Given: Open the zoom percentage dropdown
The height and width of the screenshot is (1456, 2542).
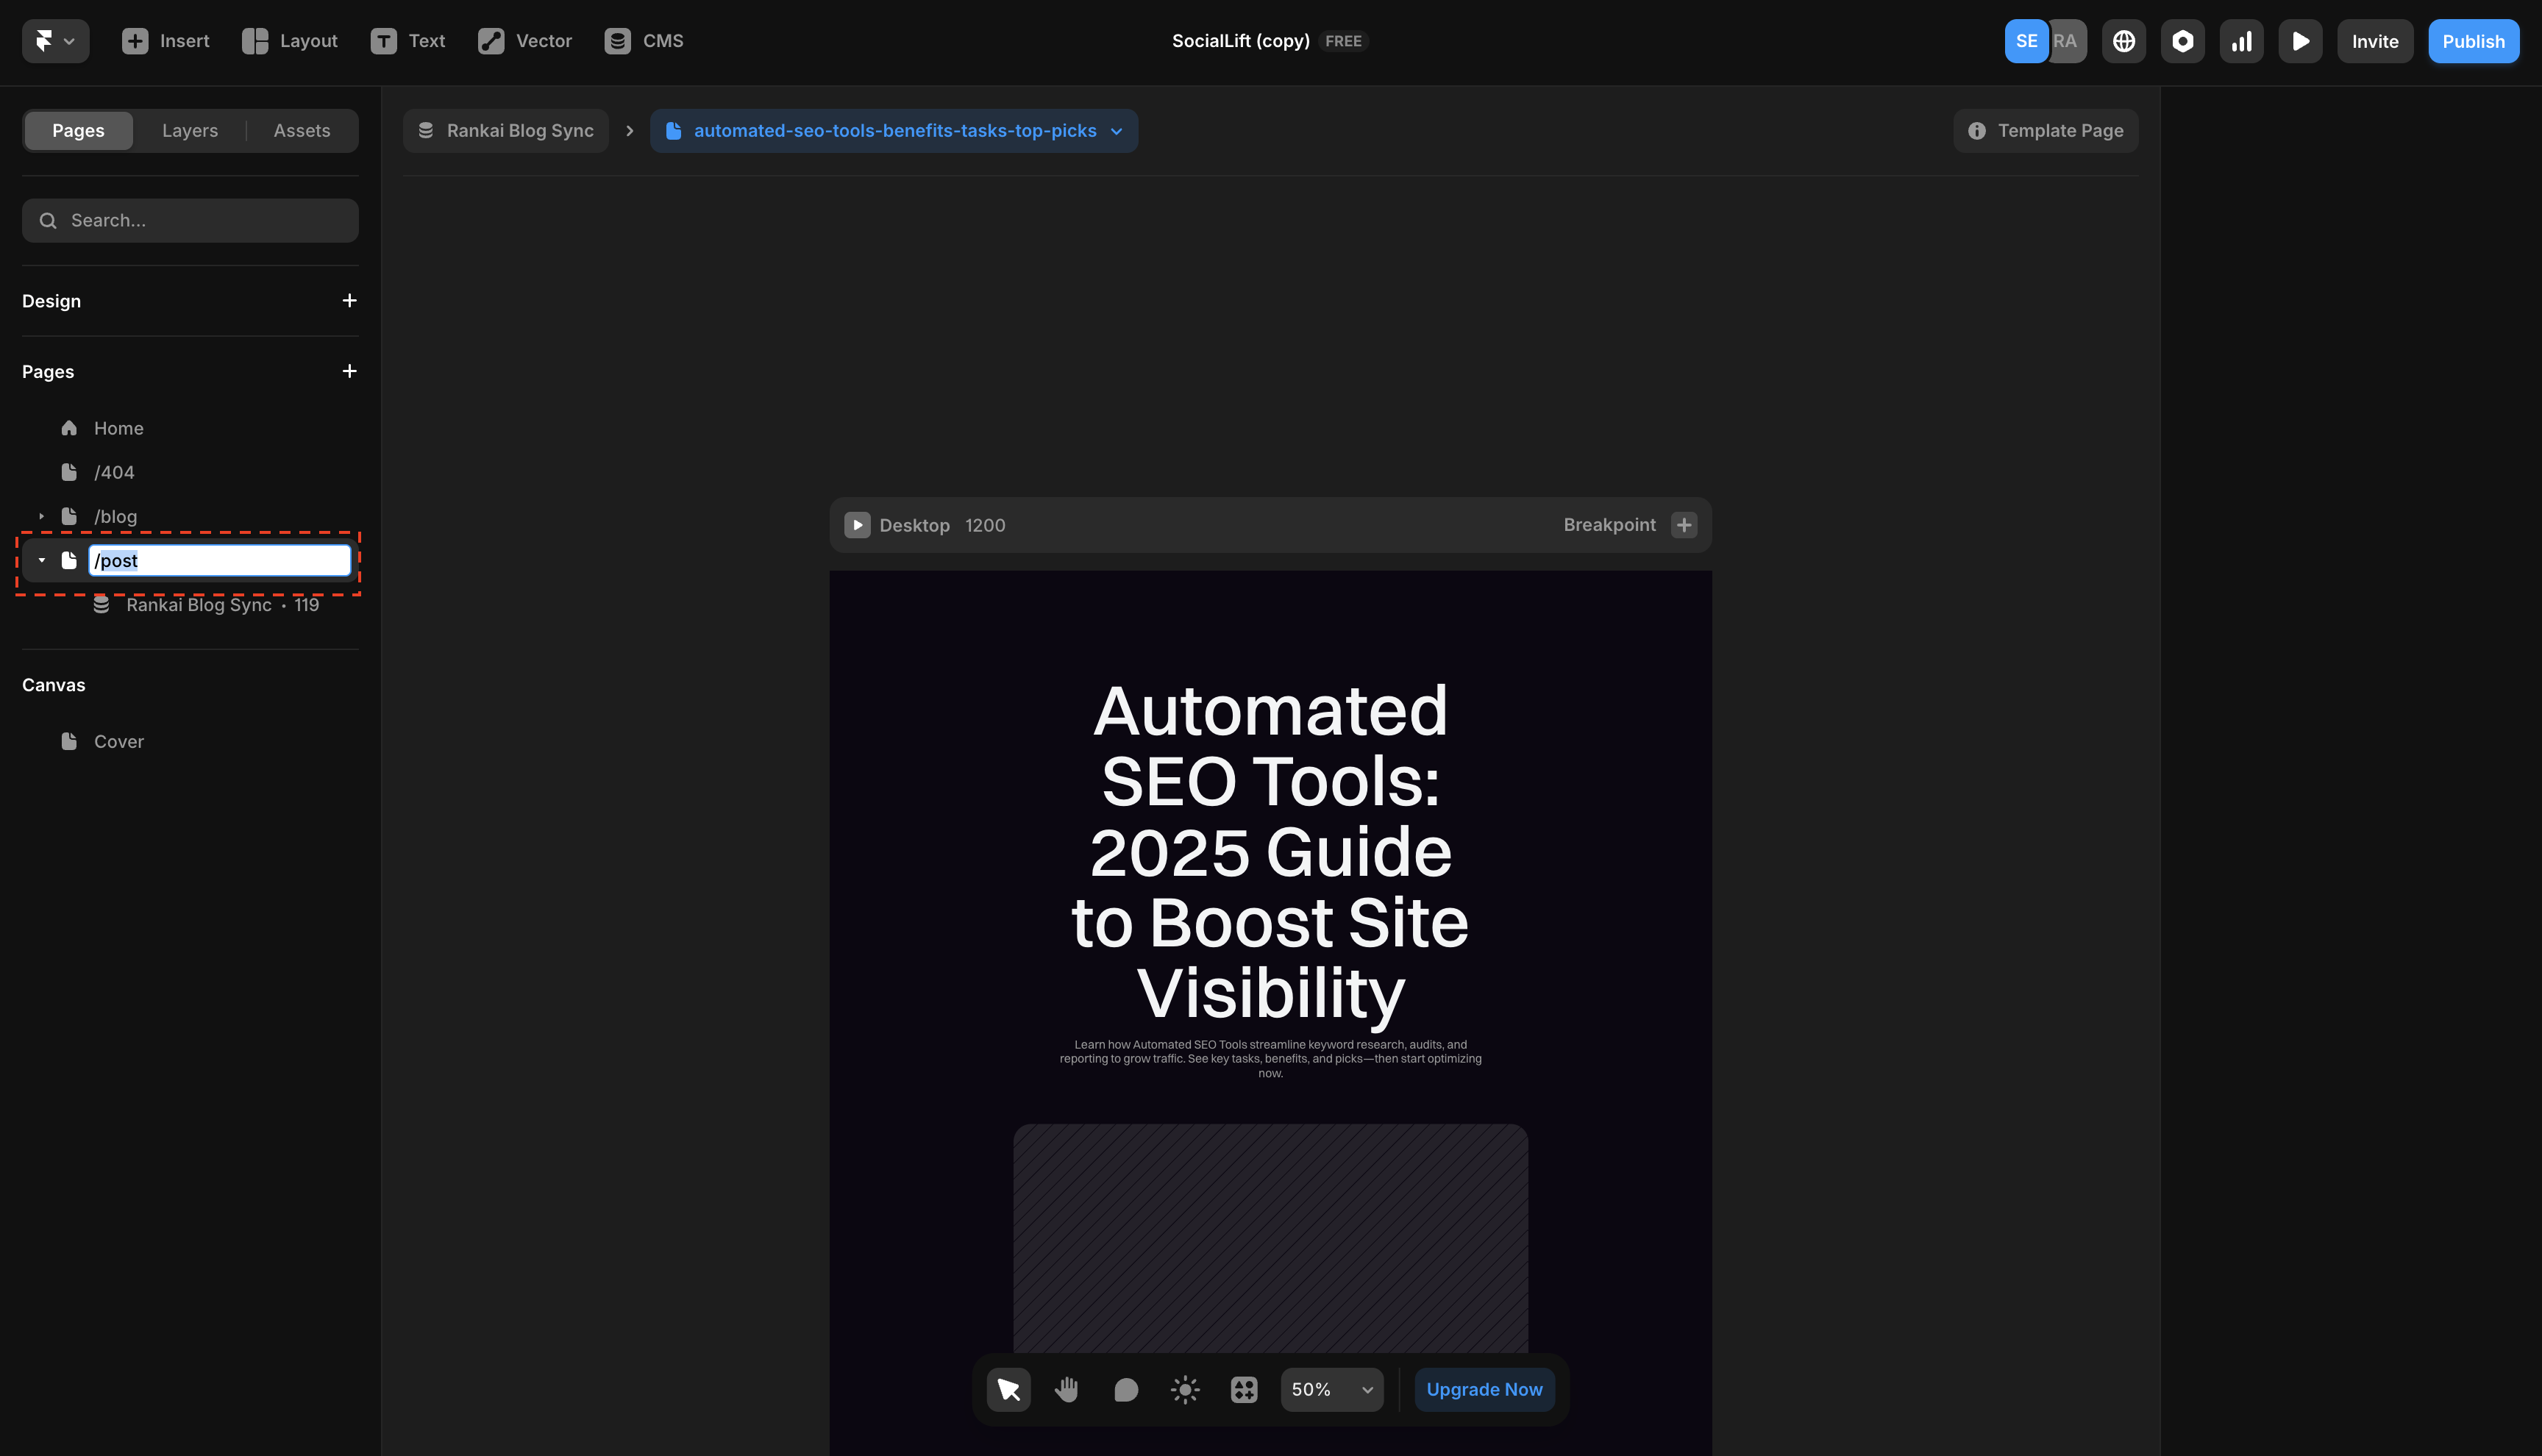Looking at the screenshot, I should point(1331,1389).
